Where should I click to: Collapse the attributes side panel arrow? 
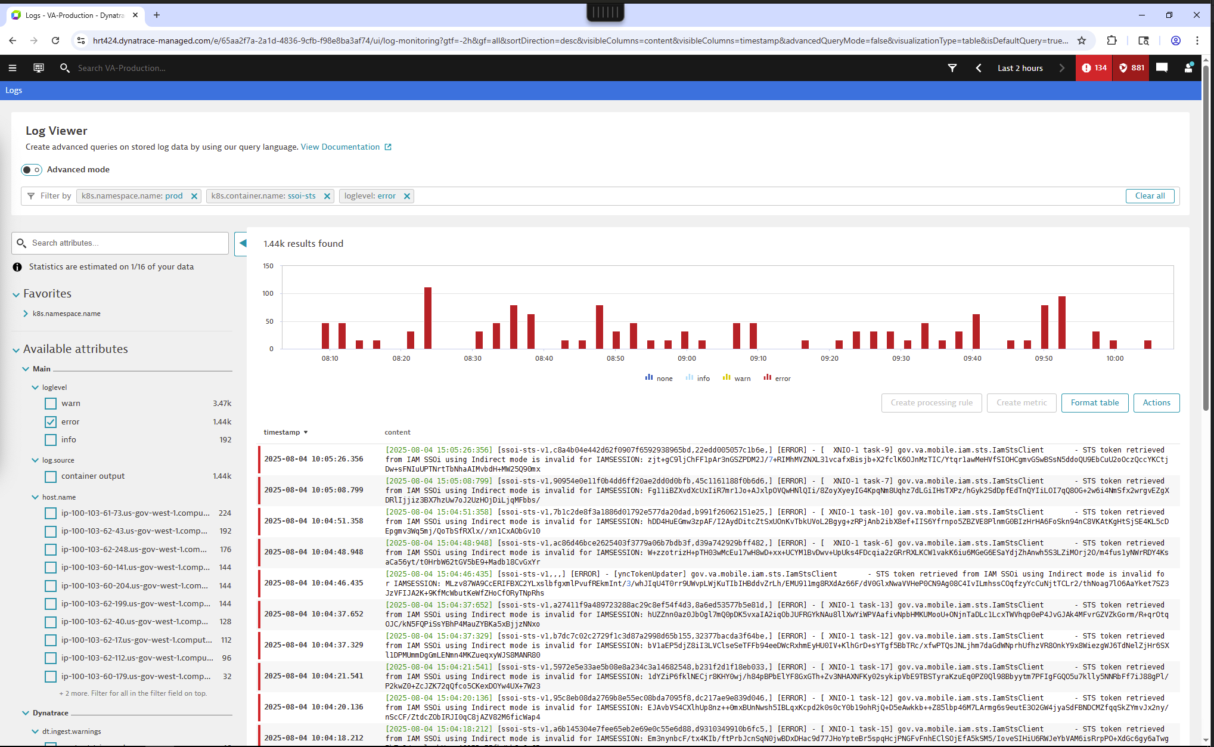[242, 243]
